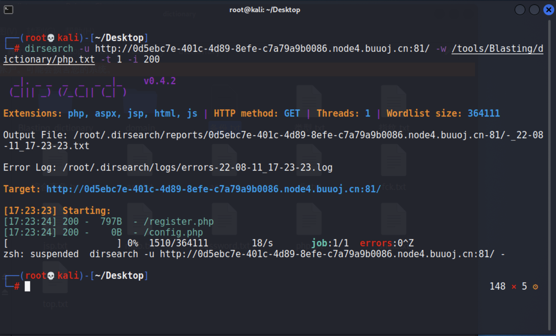Close the terminal with the blue X button
This screenshot has width=556, height=336.
548,10
